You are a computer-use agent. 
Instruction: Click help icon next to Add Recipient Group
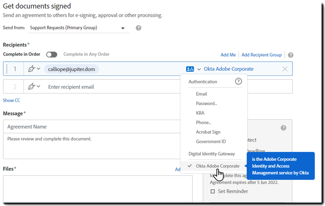click(290, 55)
